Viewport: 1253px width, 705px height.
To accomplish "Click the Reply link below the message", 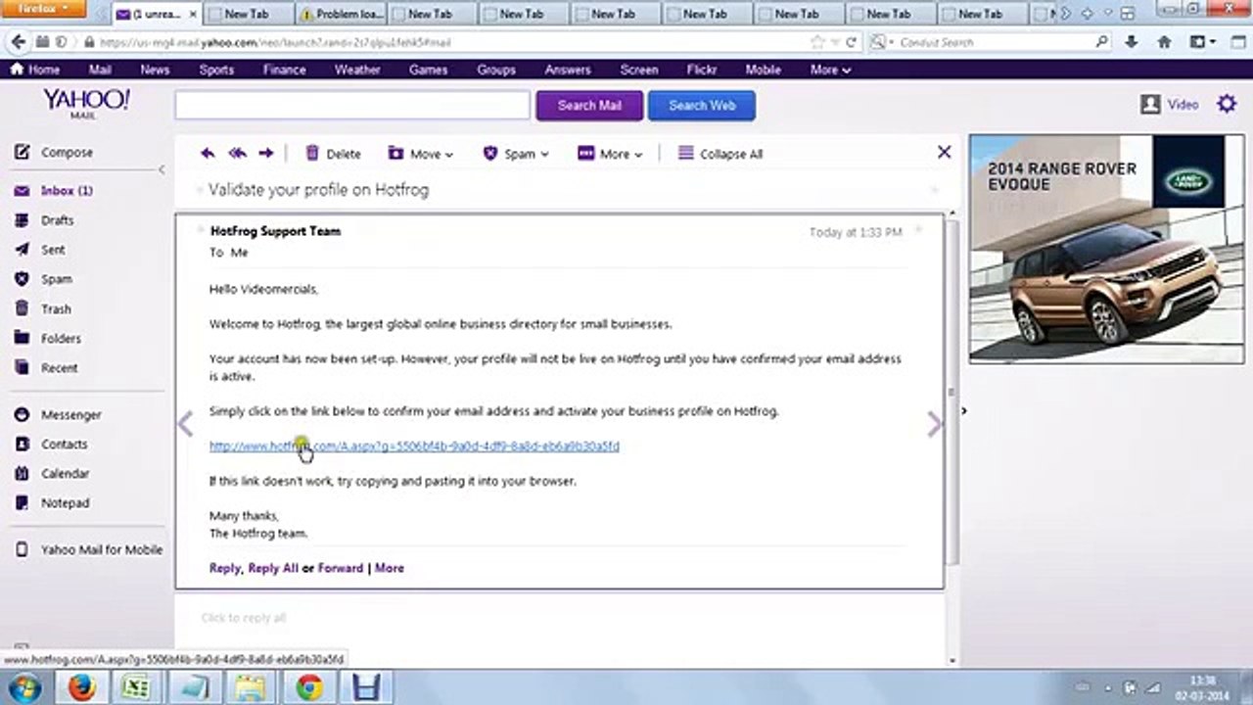I will (x=224, y=568).
